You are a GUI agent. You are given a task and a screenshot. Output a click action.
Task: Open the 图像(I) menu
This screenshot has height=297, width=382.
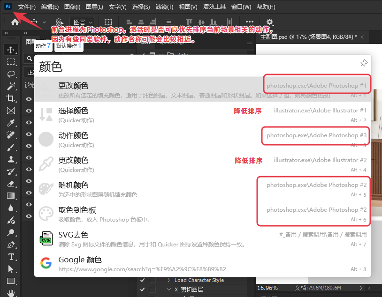click(x=72, y=7)
